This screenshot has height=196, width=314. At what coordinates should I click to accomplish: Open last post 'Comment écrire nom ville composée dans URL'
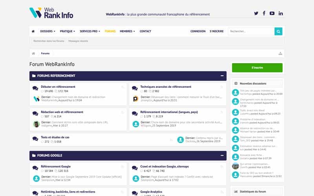point(80,122)
